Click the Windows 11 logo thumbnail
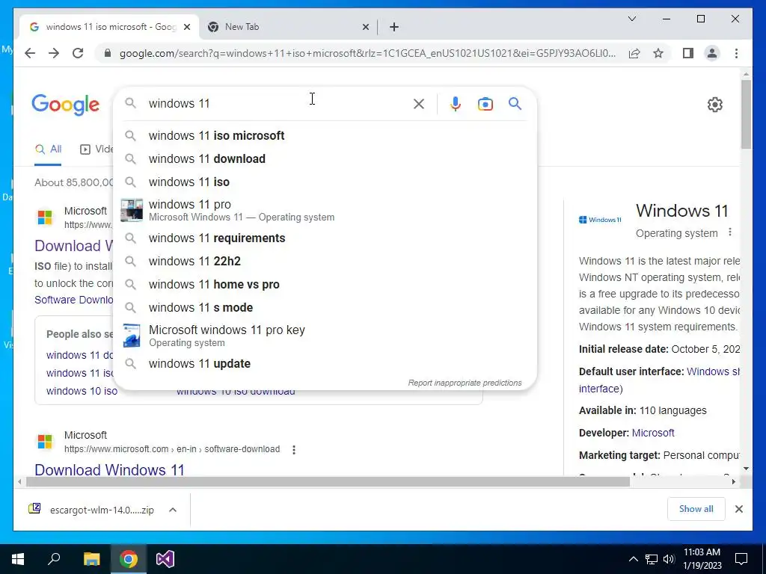This screenshot has width=766, height=574. 600,220
